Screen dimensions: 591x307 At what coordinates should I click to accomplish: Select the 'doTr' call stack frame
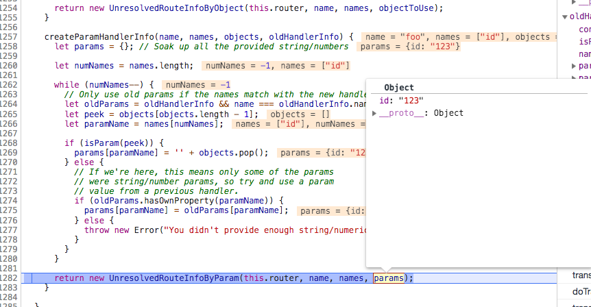point(581,292)
